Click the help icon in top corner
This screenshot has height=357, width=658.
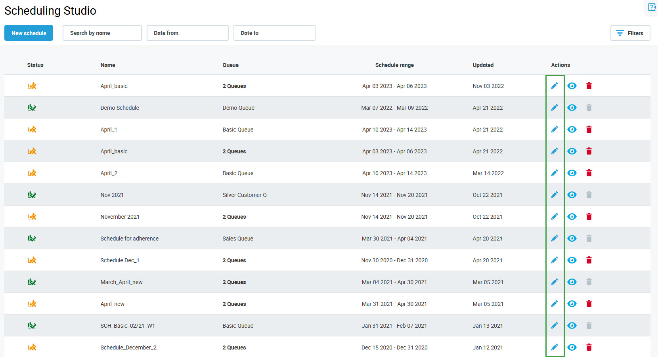tap(652, 7)
